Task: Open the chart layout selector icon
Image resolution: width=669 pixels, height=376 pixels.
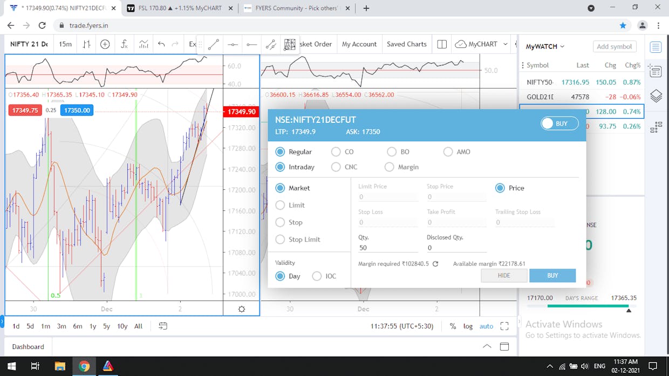Action: tap(442, 44)
